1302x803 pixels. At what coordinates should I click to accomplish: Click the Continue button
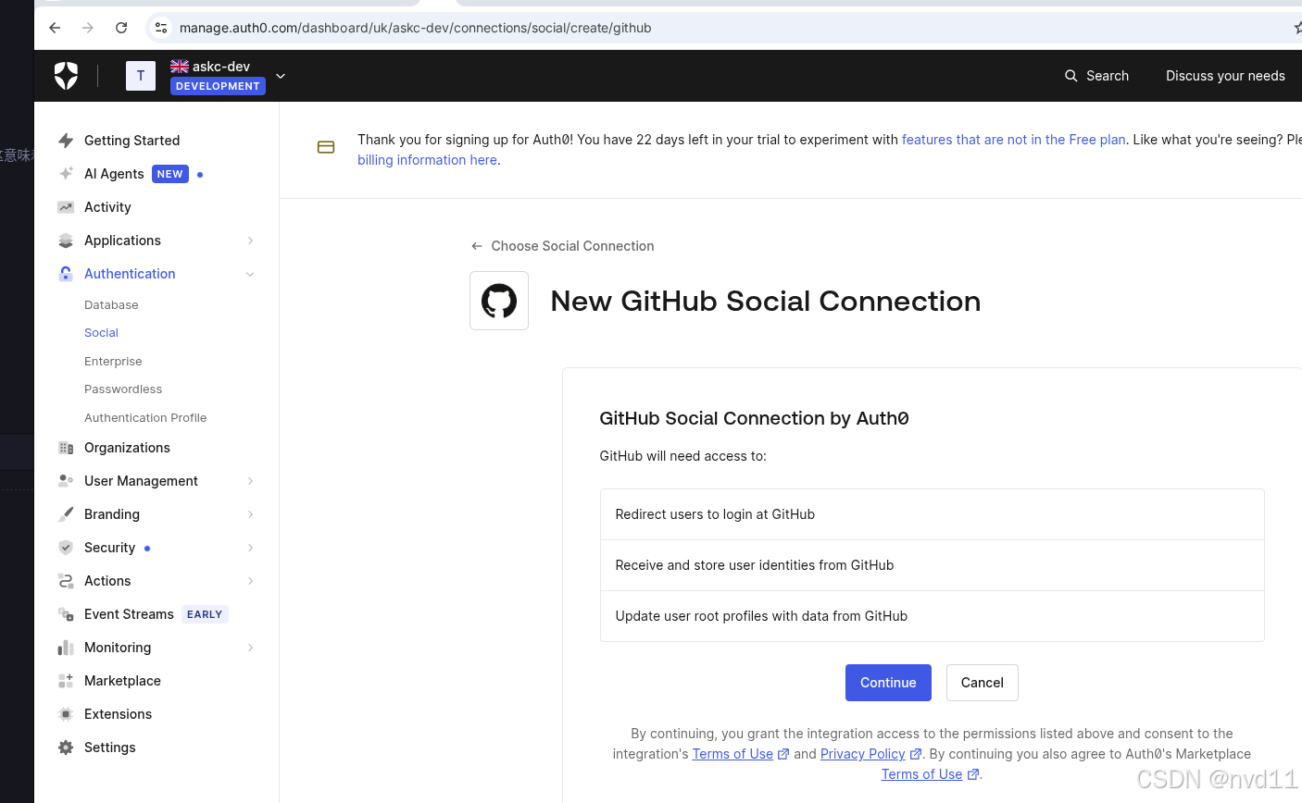pyautogui.click(x=888, y=683)
